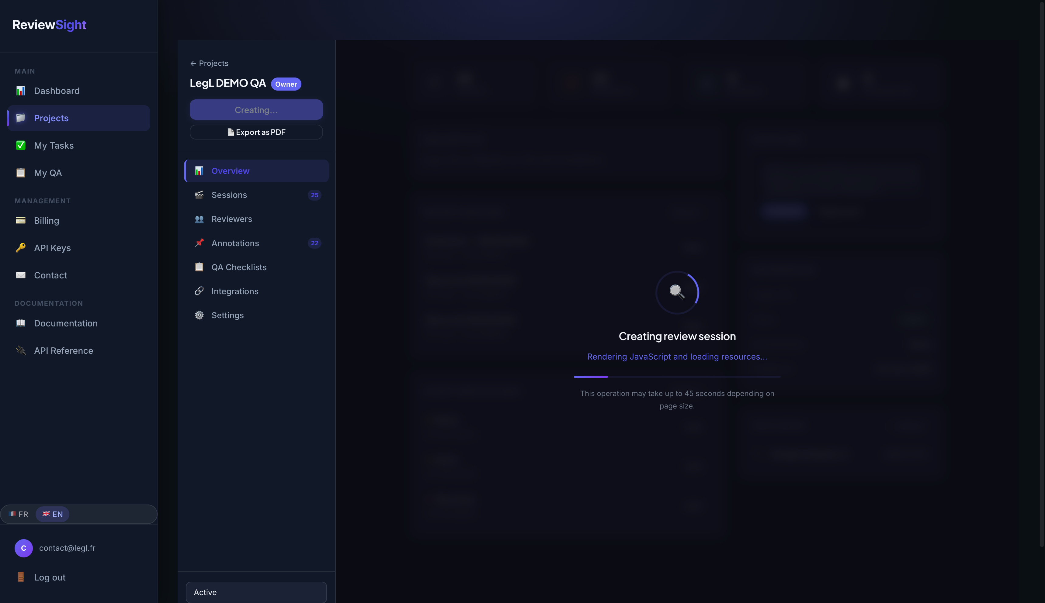The image size is (1045, 603).
Task: Click the contact@legl.fr user avatar
Action: (x=24, y=548)
